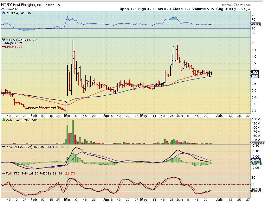
Task: Click the High 0.78 header value
Action: coord(146,9)
